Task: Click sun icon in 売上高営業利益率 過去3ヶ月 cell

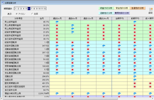Action: [x=57, y=25]
